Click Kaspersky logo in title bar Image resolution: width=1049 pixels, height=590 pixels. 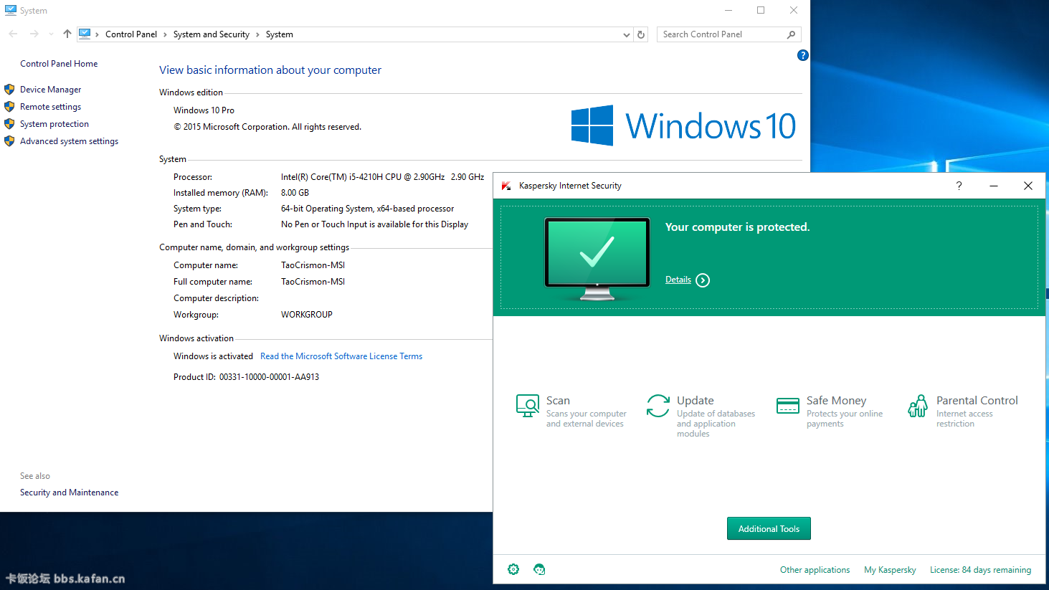point(506,186)
